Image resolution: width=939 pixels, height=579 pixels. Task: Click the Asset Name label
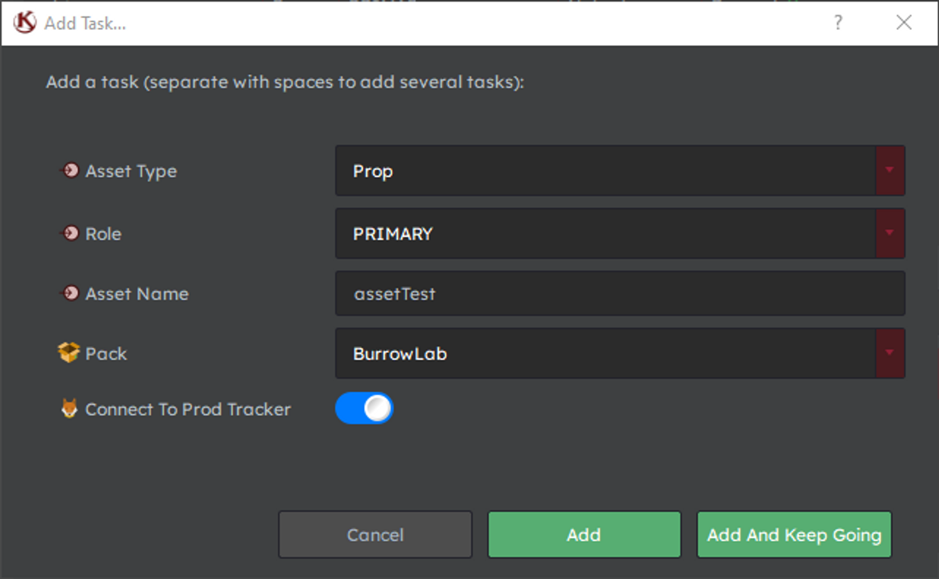(x=137, y=294)
